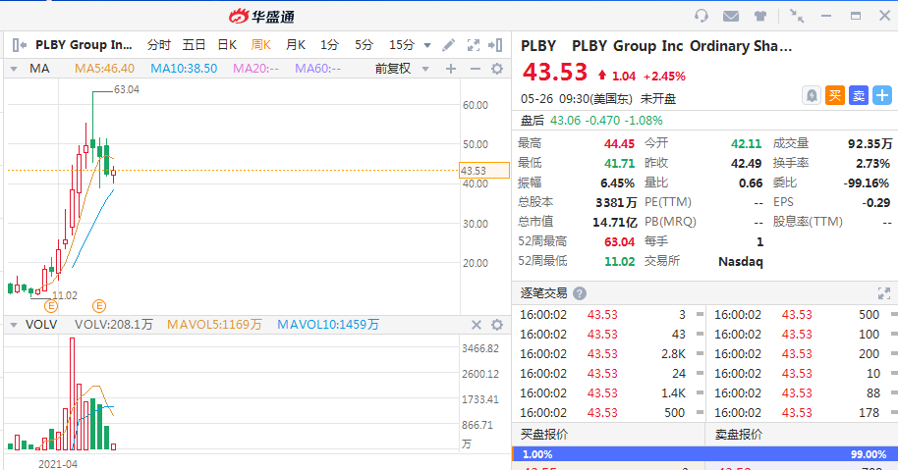898x470 pixels.
Task: Click the blue 卖 sell button
Action: pyautogui.click(x=858, y=95)
